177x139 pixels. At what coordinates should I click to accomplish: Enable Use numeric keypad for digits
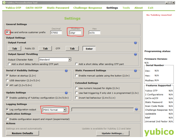(76, 88)
